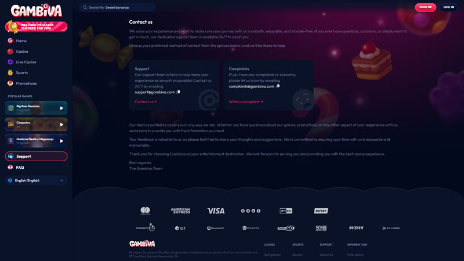The width and height of the screenshot is (464, 261).
Task: Click the search field for Sweet bonanza
Action: pyautogui.click(x=118, y=8)
